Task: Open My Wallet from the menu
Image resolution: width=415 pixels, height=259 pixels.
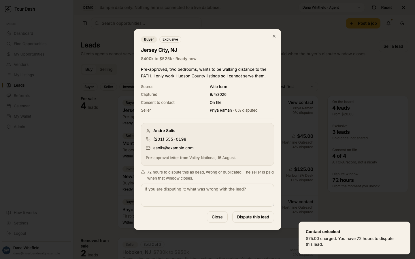Action: click(37, 116)
